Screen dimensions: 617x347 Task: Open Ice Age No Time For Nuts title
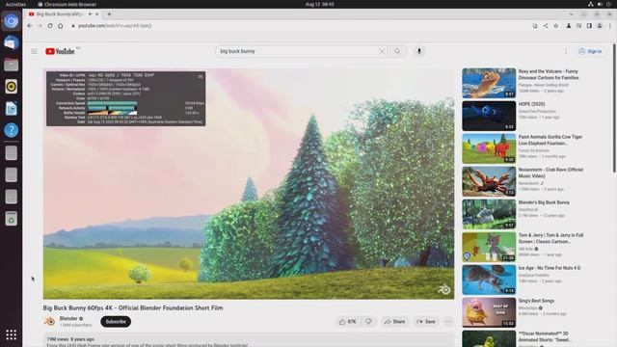coord(550,268)
